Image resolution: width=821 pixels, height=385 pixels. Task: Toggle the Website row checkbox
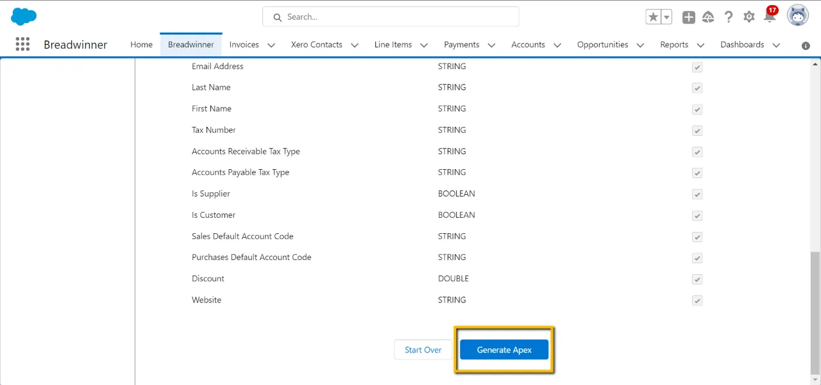[697, 300]
